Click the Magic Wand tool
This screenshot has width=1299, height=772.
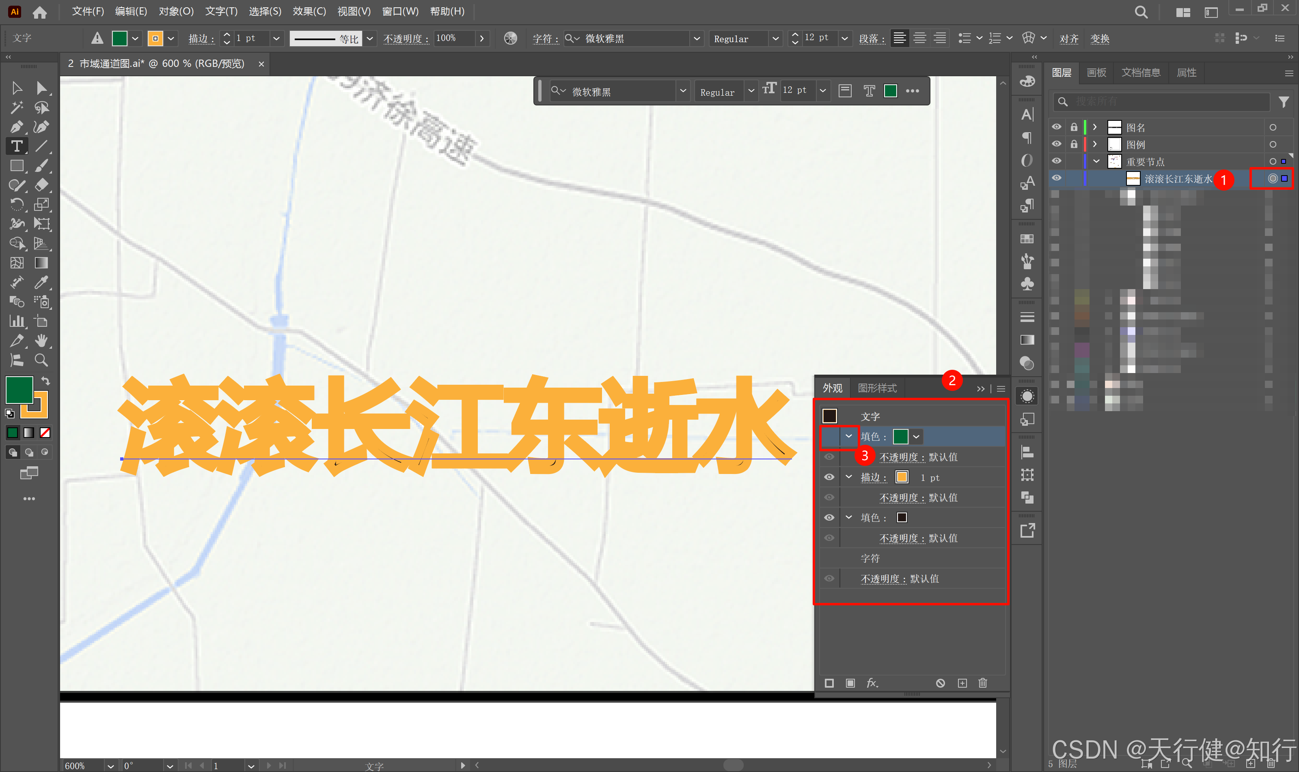click(x=17, y=107)
